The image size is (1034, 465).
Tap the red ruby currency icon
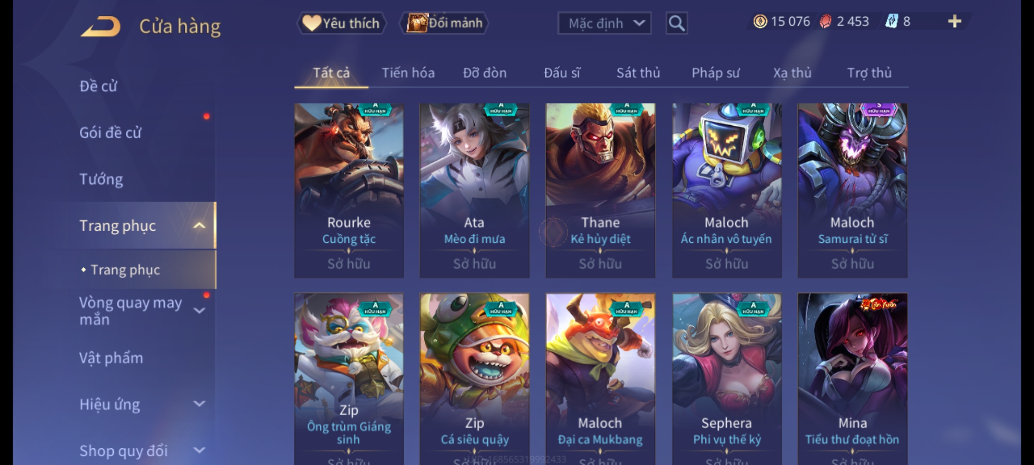click(825, 22)
